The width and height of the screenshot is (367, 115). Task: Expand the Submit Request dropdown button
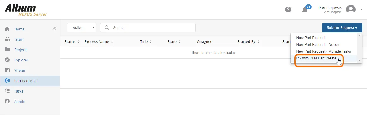(x=342, y=28)
